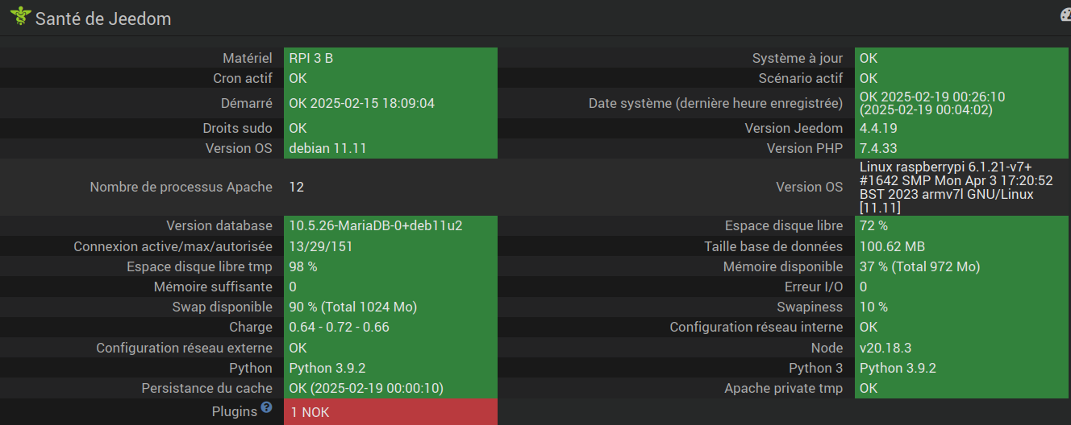The height and width of the screenshot is (425, 1071).
Task: Select the PHP version 7.4.33 value
Action: [x=961, y=148]
